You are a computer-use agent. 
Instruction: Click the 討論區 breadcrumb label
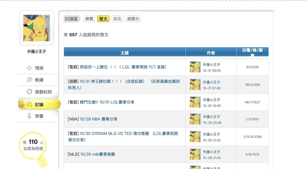[x=71, y=19]
